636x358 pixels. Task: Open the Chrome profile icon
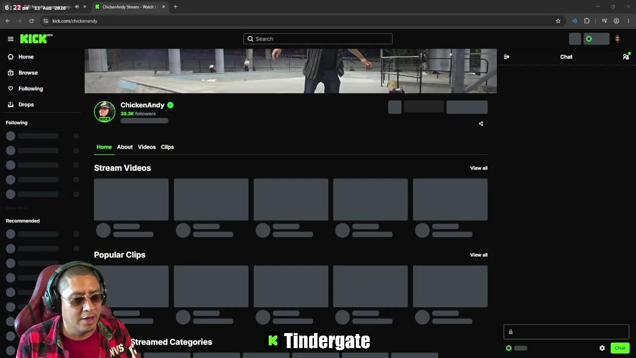[x=616, y=21]
